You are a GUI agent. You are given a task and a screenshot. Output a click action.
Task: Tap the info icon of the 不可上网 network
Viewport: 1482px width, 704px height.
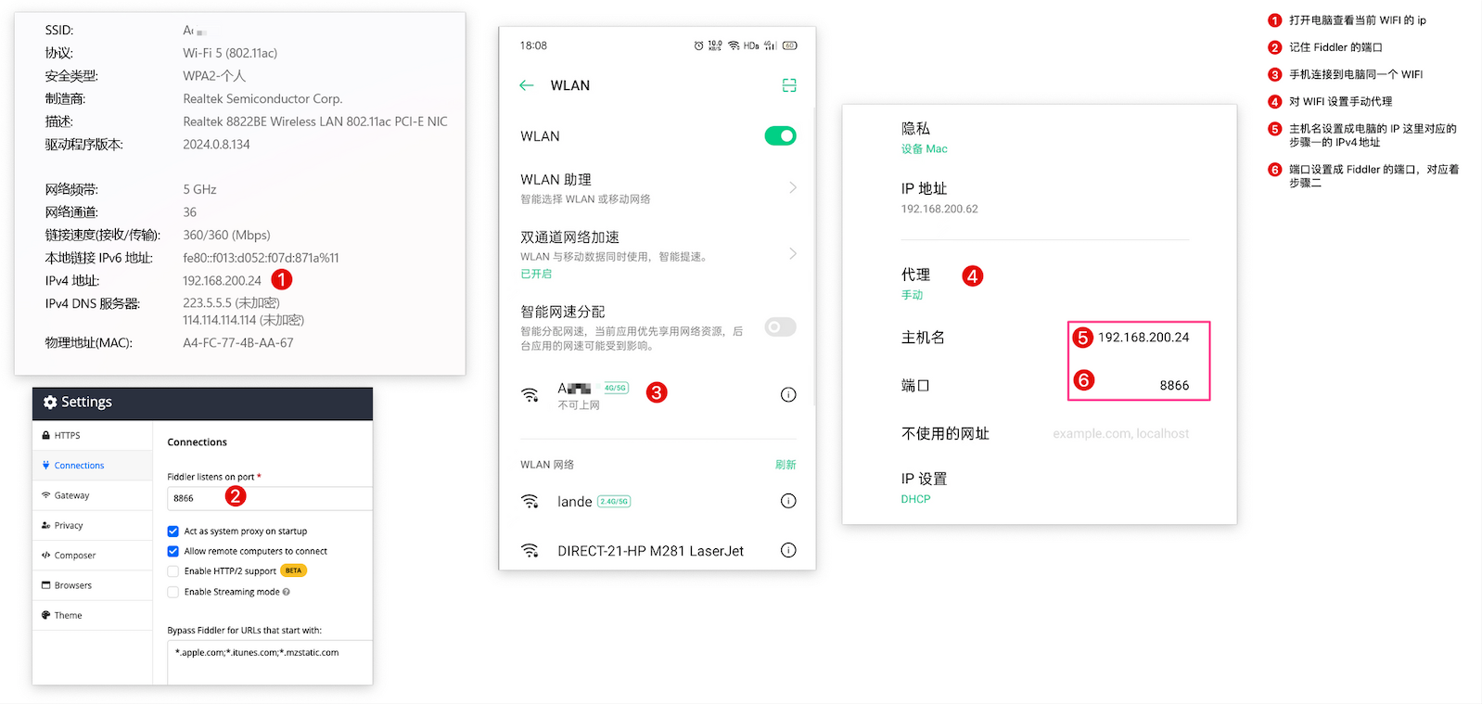point(788,395)
